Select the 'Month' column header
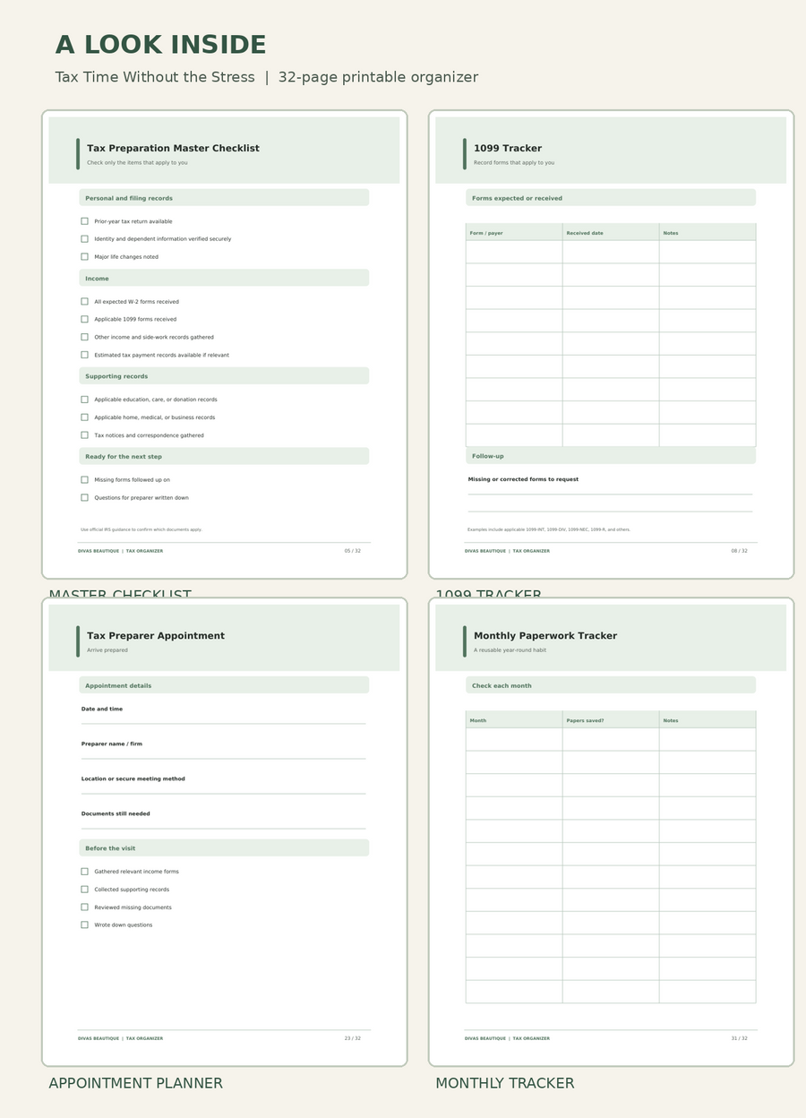This screenshot has height=1118, width=806. click(514, 719)
